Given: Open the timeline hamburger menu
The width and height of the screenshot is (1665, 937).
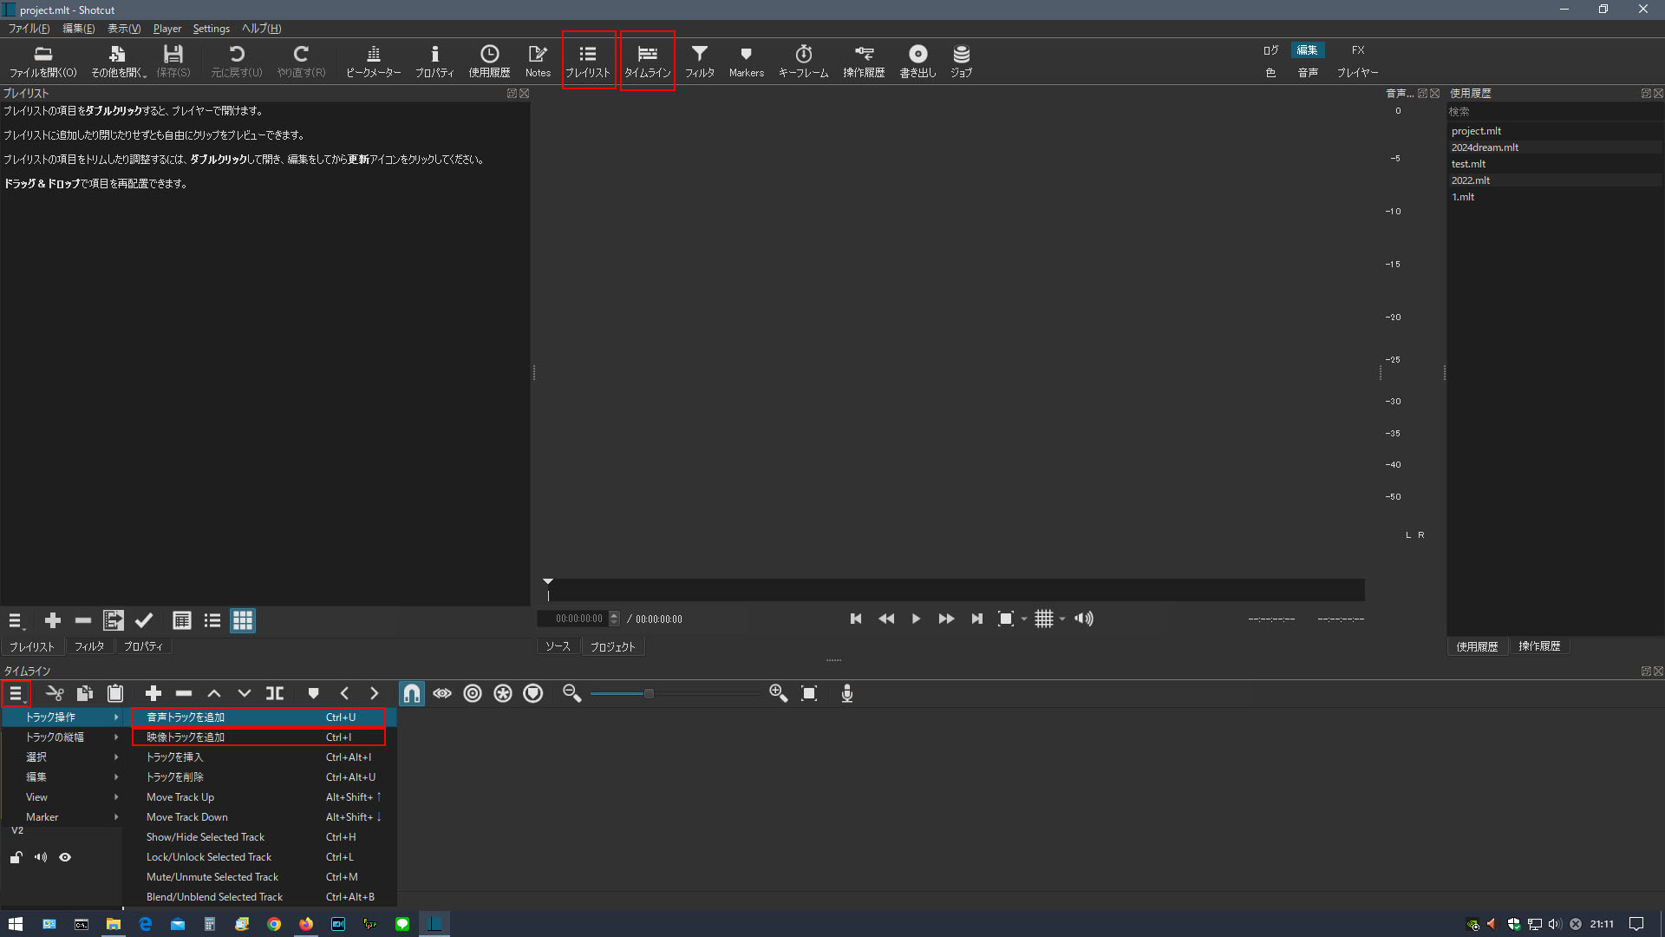Looking at the screenshot, I should [x=16, y=693].
